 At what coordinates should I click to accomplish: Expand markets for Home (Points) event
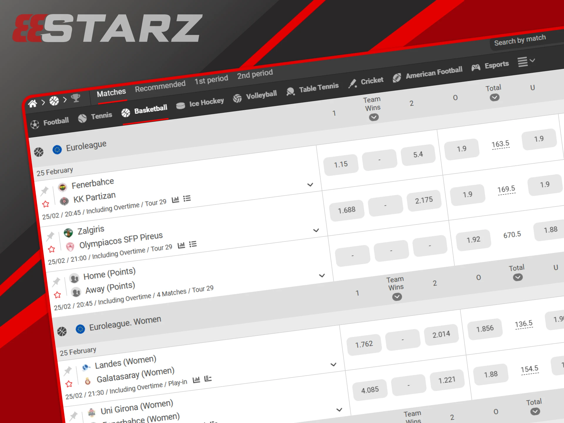pyautogui.click(x=322, y=276)
